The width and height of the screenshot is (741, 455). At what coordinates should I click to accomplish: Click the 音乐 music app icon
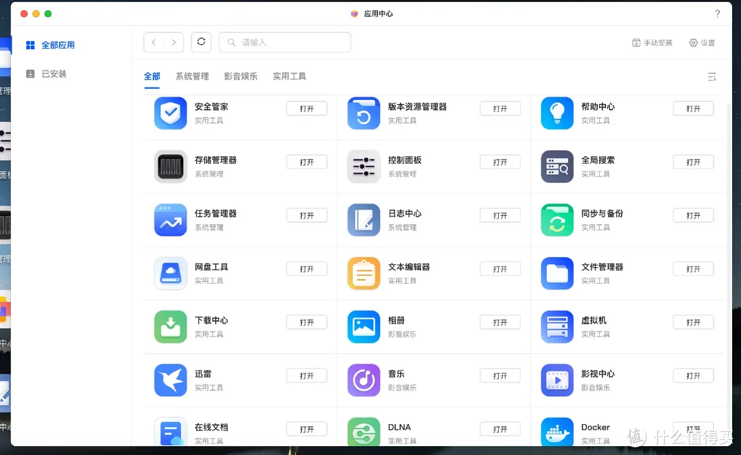point(363,380)
